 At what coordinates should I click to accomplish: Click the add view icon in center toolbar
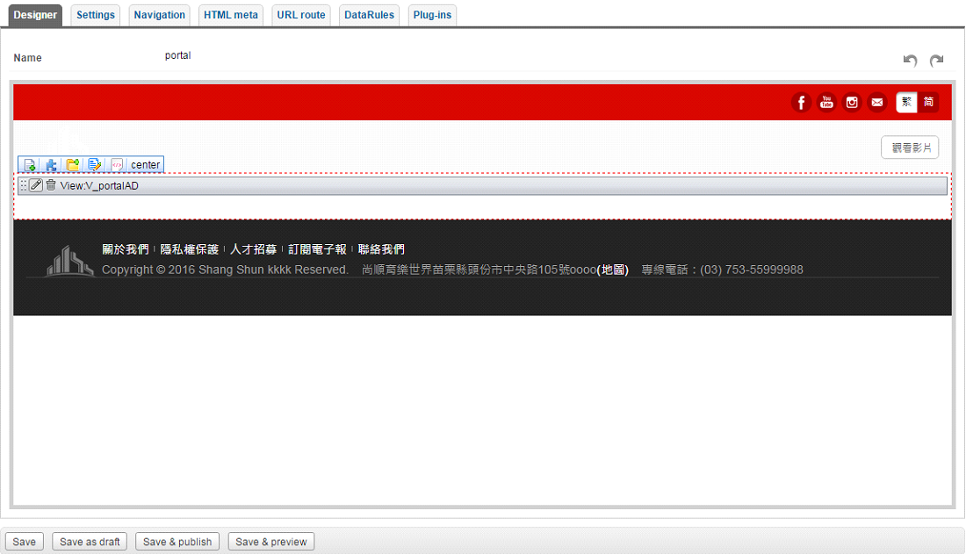(30, 164)
